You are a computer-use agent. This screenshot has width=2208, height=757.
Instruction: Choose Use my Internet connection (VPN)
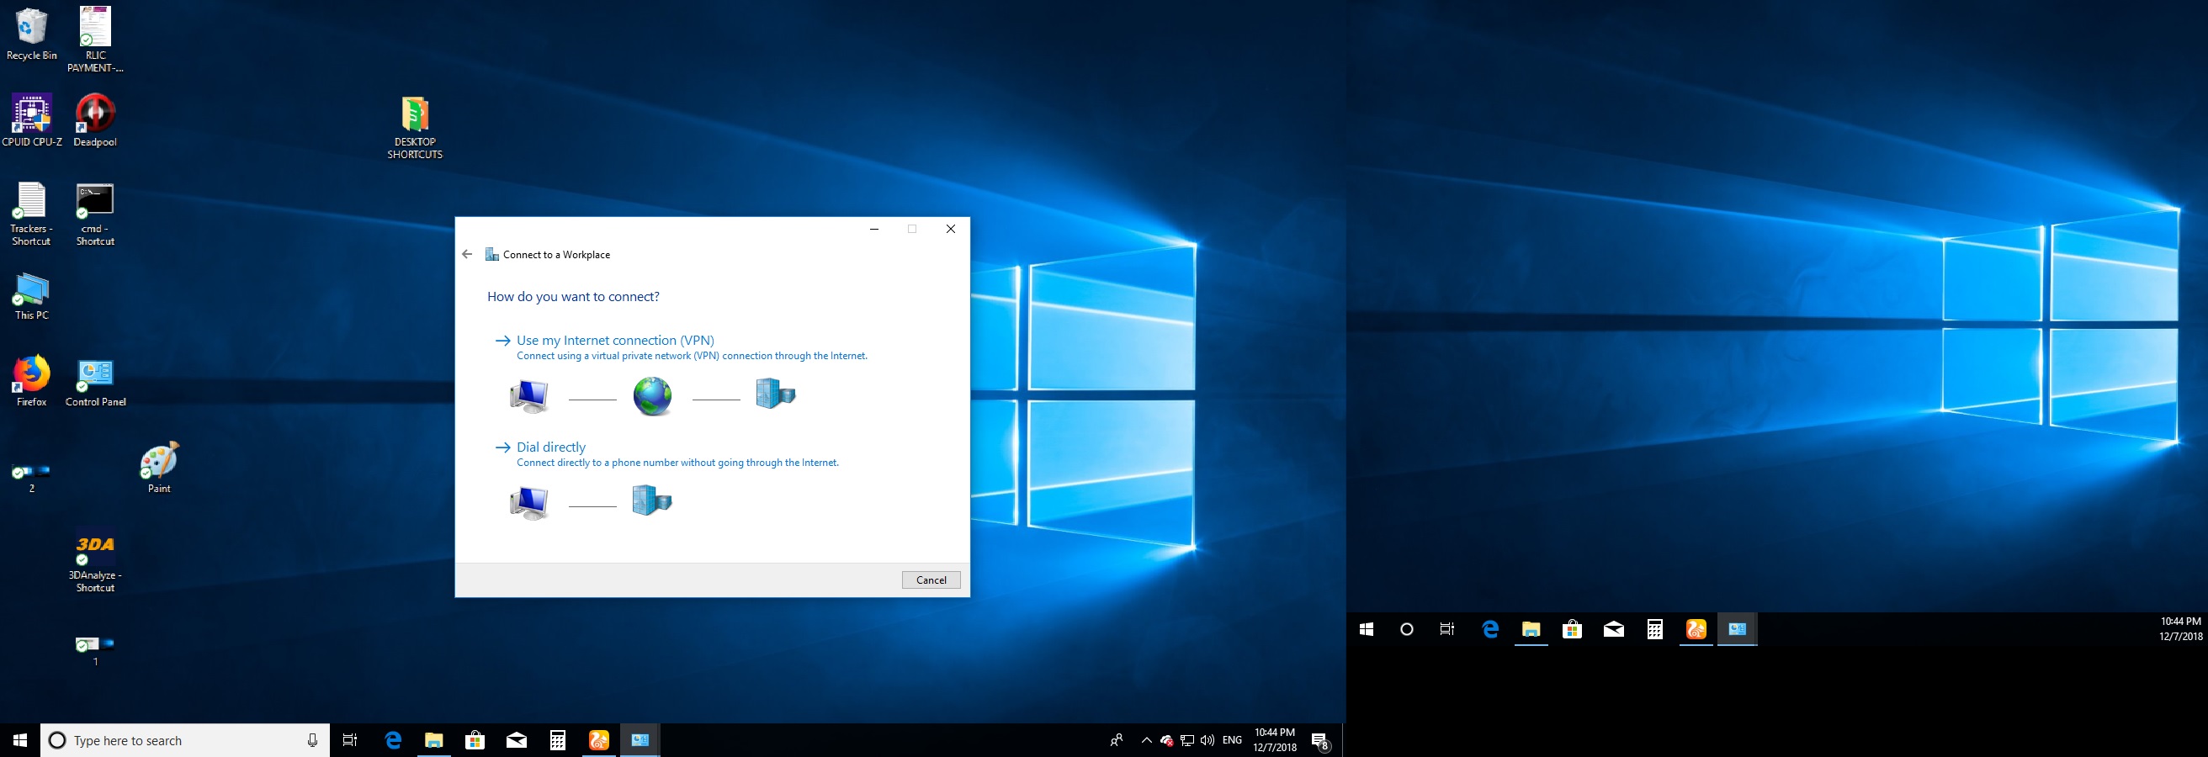614,340
